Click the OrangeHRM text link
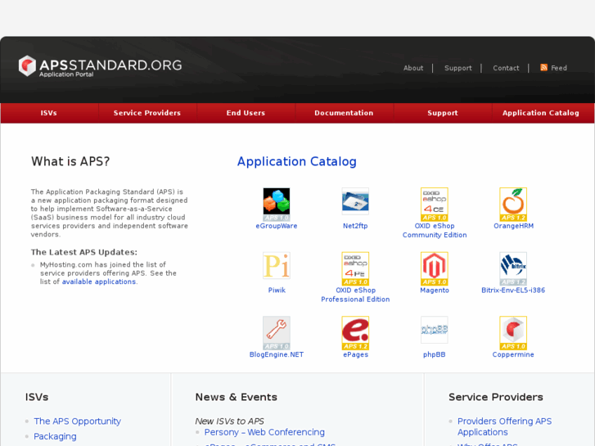Screen dimensions: 595x446 pyautogui.click(x=513, y=226)
